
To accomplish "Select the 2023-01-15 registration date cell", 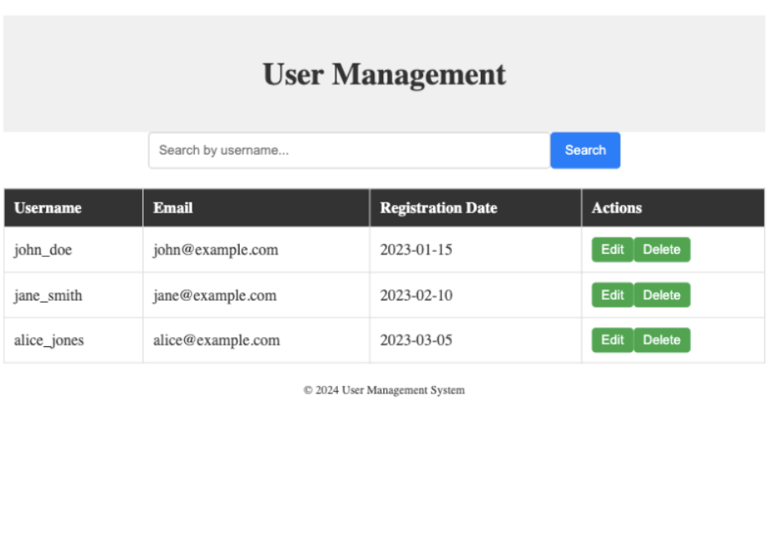I will click(416, 250).
